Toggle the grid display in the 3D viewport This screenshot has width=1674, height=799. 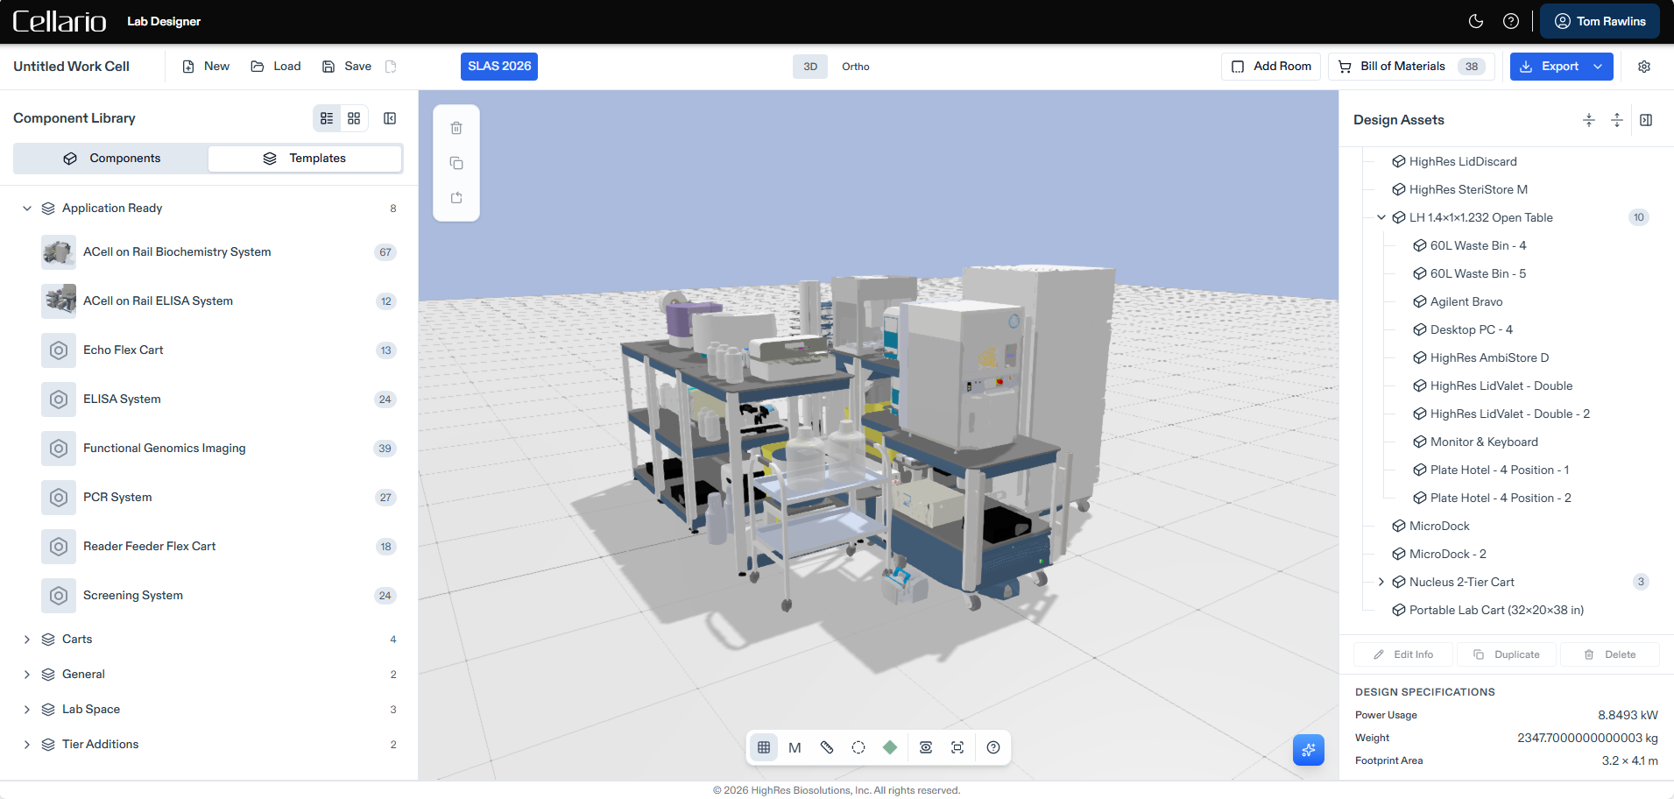(764, 747)
